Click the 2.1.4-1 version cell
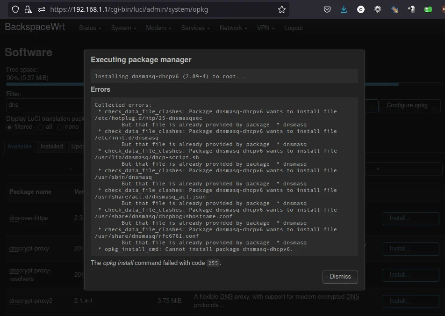This screenshot has width=445, height=316. pyautogui.click(x=83, y=301)
